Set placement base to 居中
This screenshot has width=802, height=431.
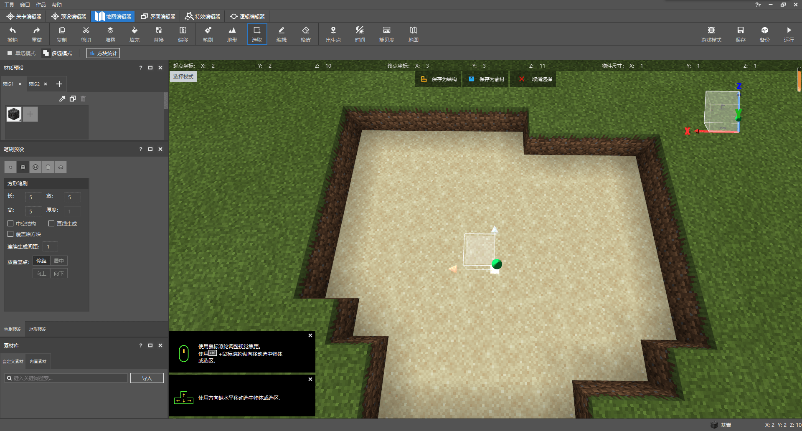tap(59, 261)
